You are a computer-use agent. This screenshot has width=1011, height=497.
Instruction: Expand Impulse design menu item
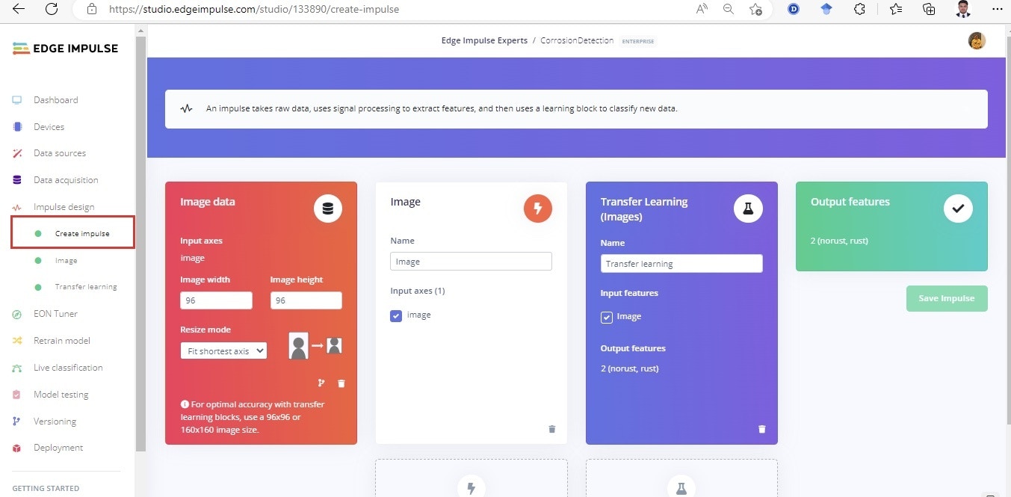tap(64, 207)
